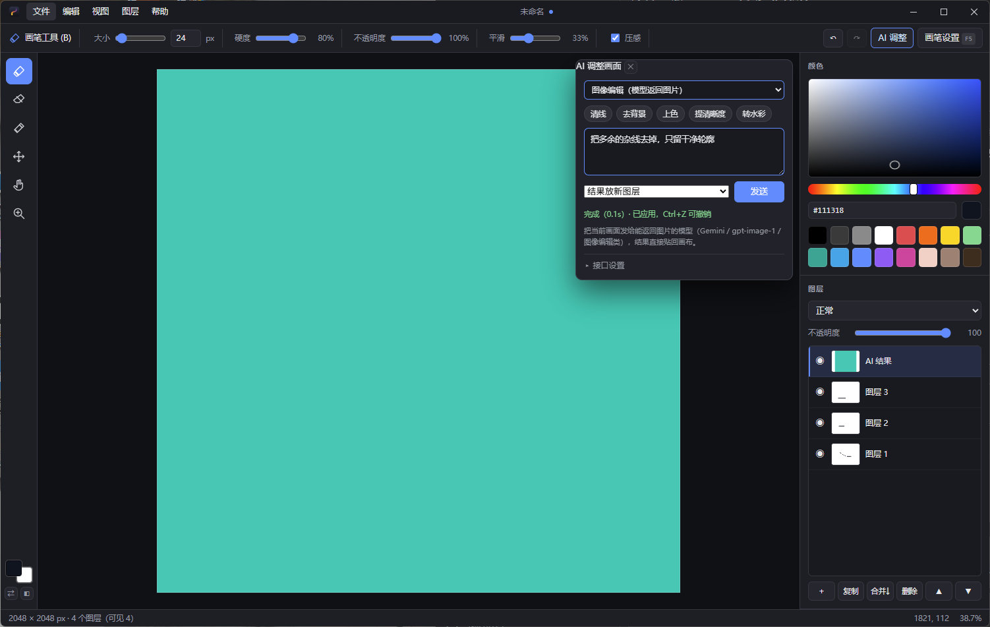Screen dimensions: 990x627
Task: Open the 正常 blend mode dropdown
Action: coord(894,311)
